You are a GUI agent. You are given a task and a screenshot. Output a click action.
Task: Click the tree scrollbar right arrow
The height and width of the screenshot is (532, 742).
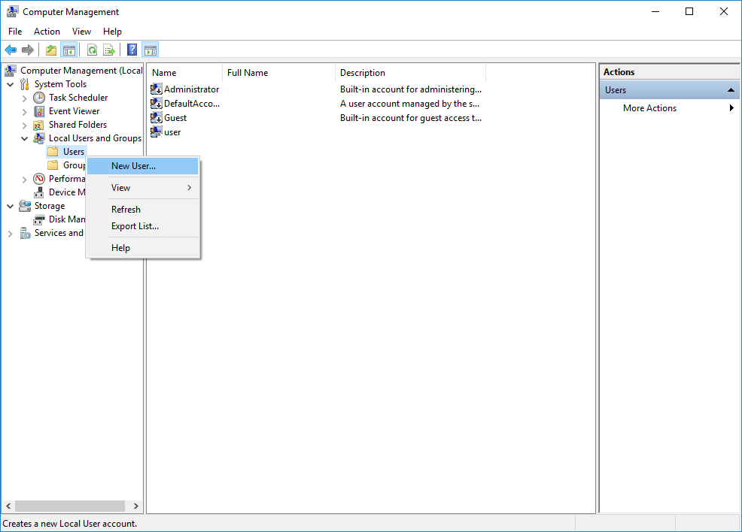click(x=135, y=506)
